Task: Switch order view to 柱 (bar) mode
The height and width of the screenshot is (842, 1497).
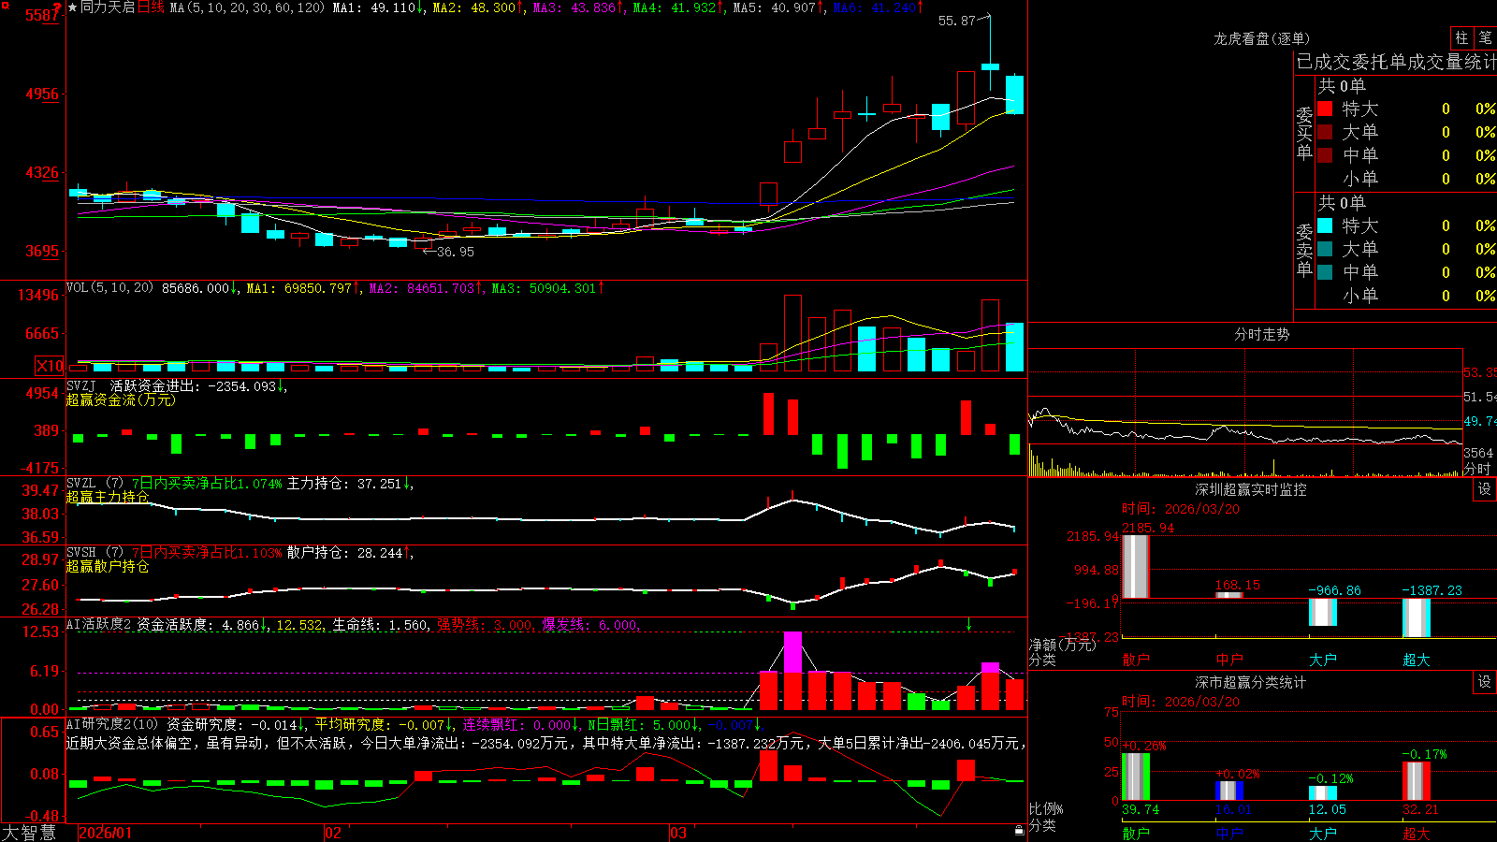Action: pos(1461,37)
